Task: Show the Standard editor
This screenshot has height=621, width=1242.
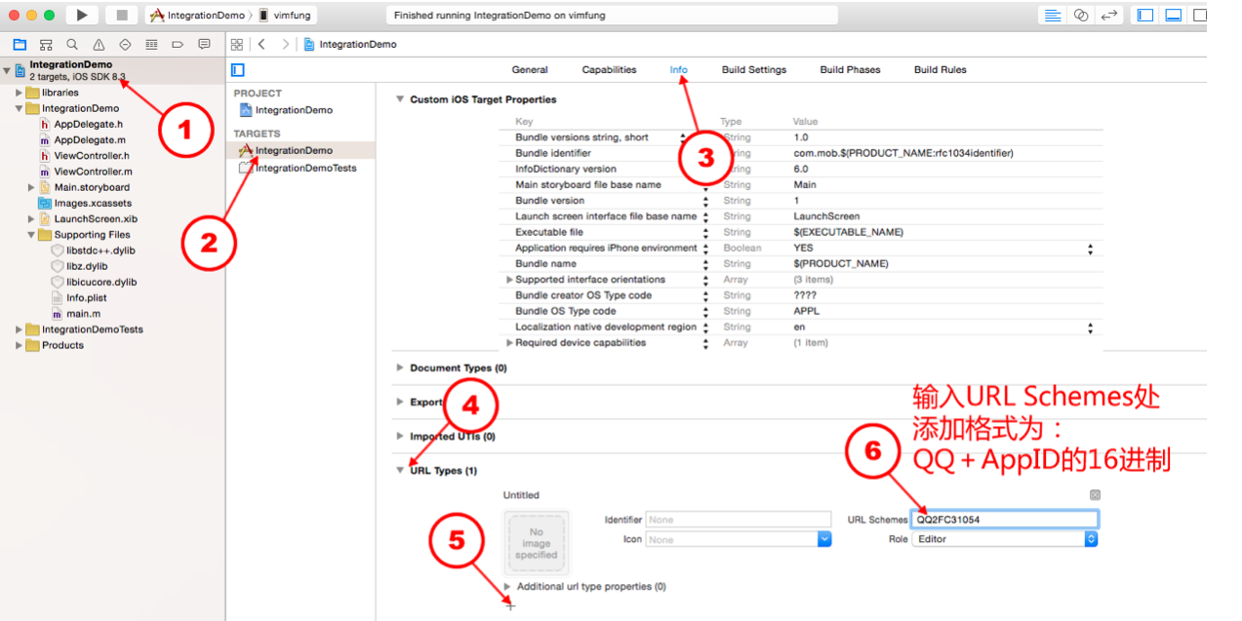Action: click(1053, 15)
